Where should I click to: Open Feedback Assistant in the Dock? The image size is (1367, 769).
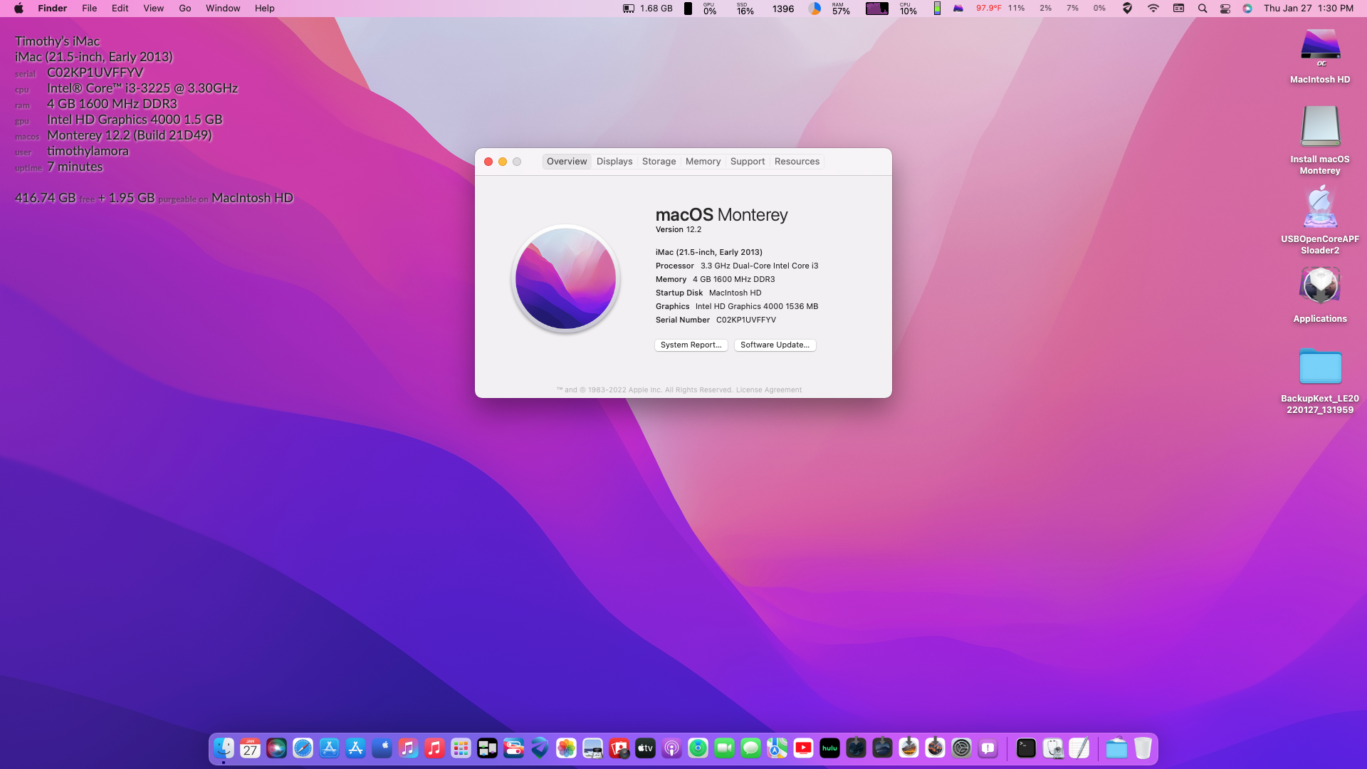(x=988, y=748)
